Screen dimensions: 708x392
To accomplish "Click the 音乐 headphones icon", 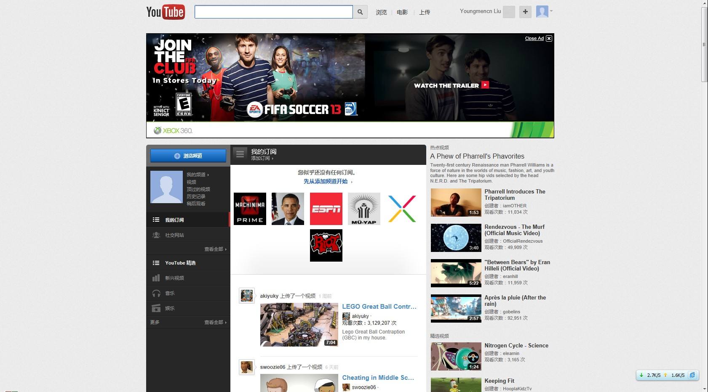I will click(x=156, y=293).
